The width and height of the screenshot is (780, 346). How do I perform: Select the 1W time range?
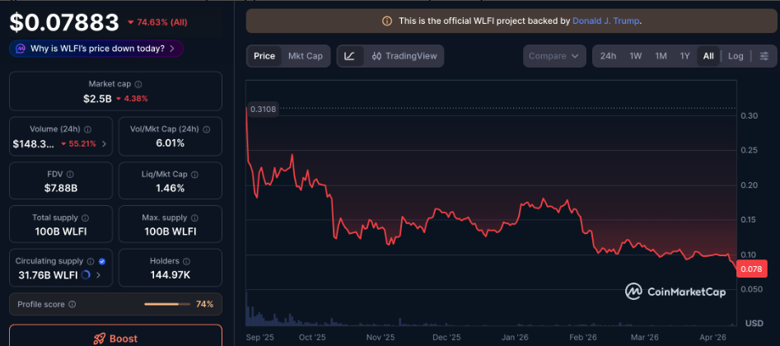point(635,56)
